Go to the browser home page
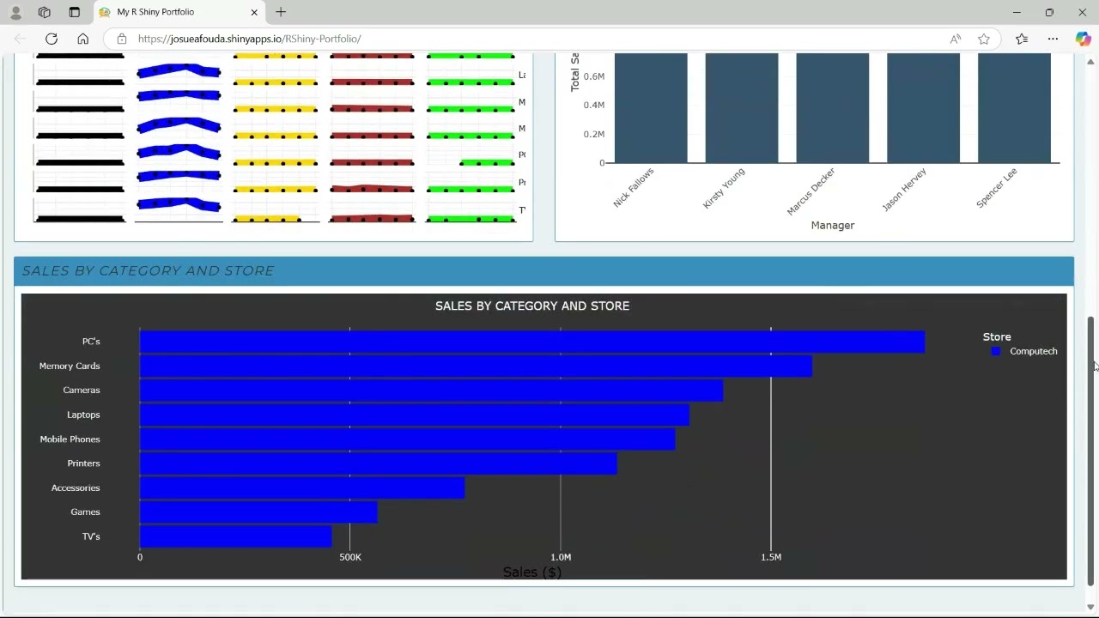This screenshot has height=618, width=1099. tap(82, 39)
